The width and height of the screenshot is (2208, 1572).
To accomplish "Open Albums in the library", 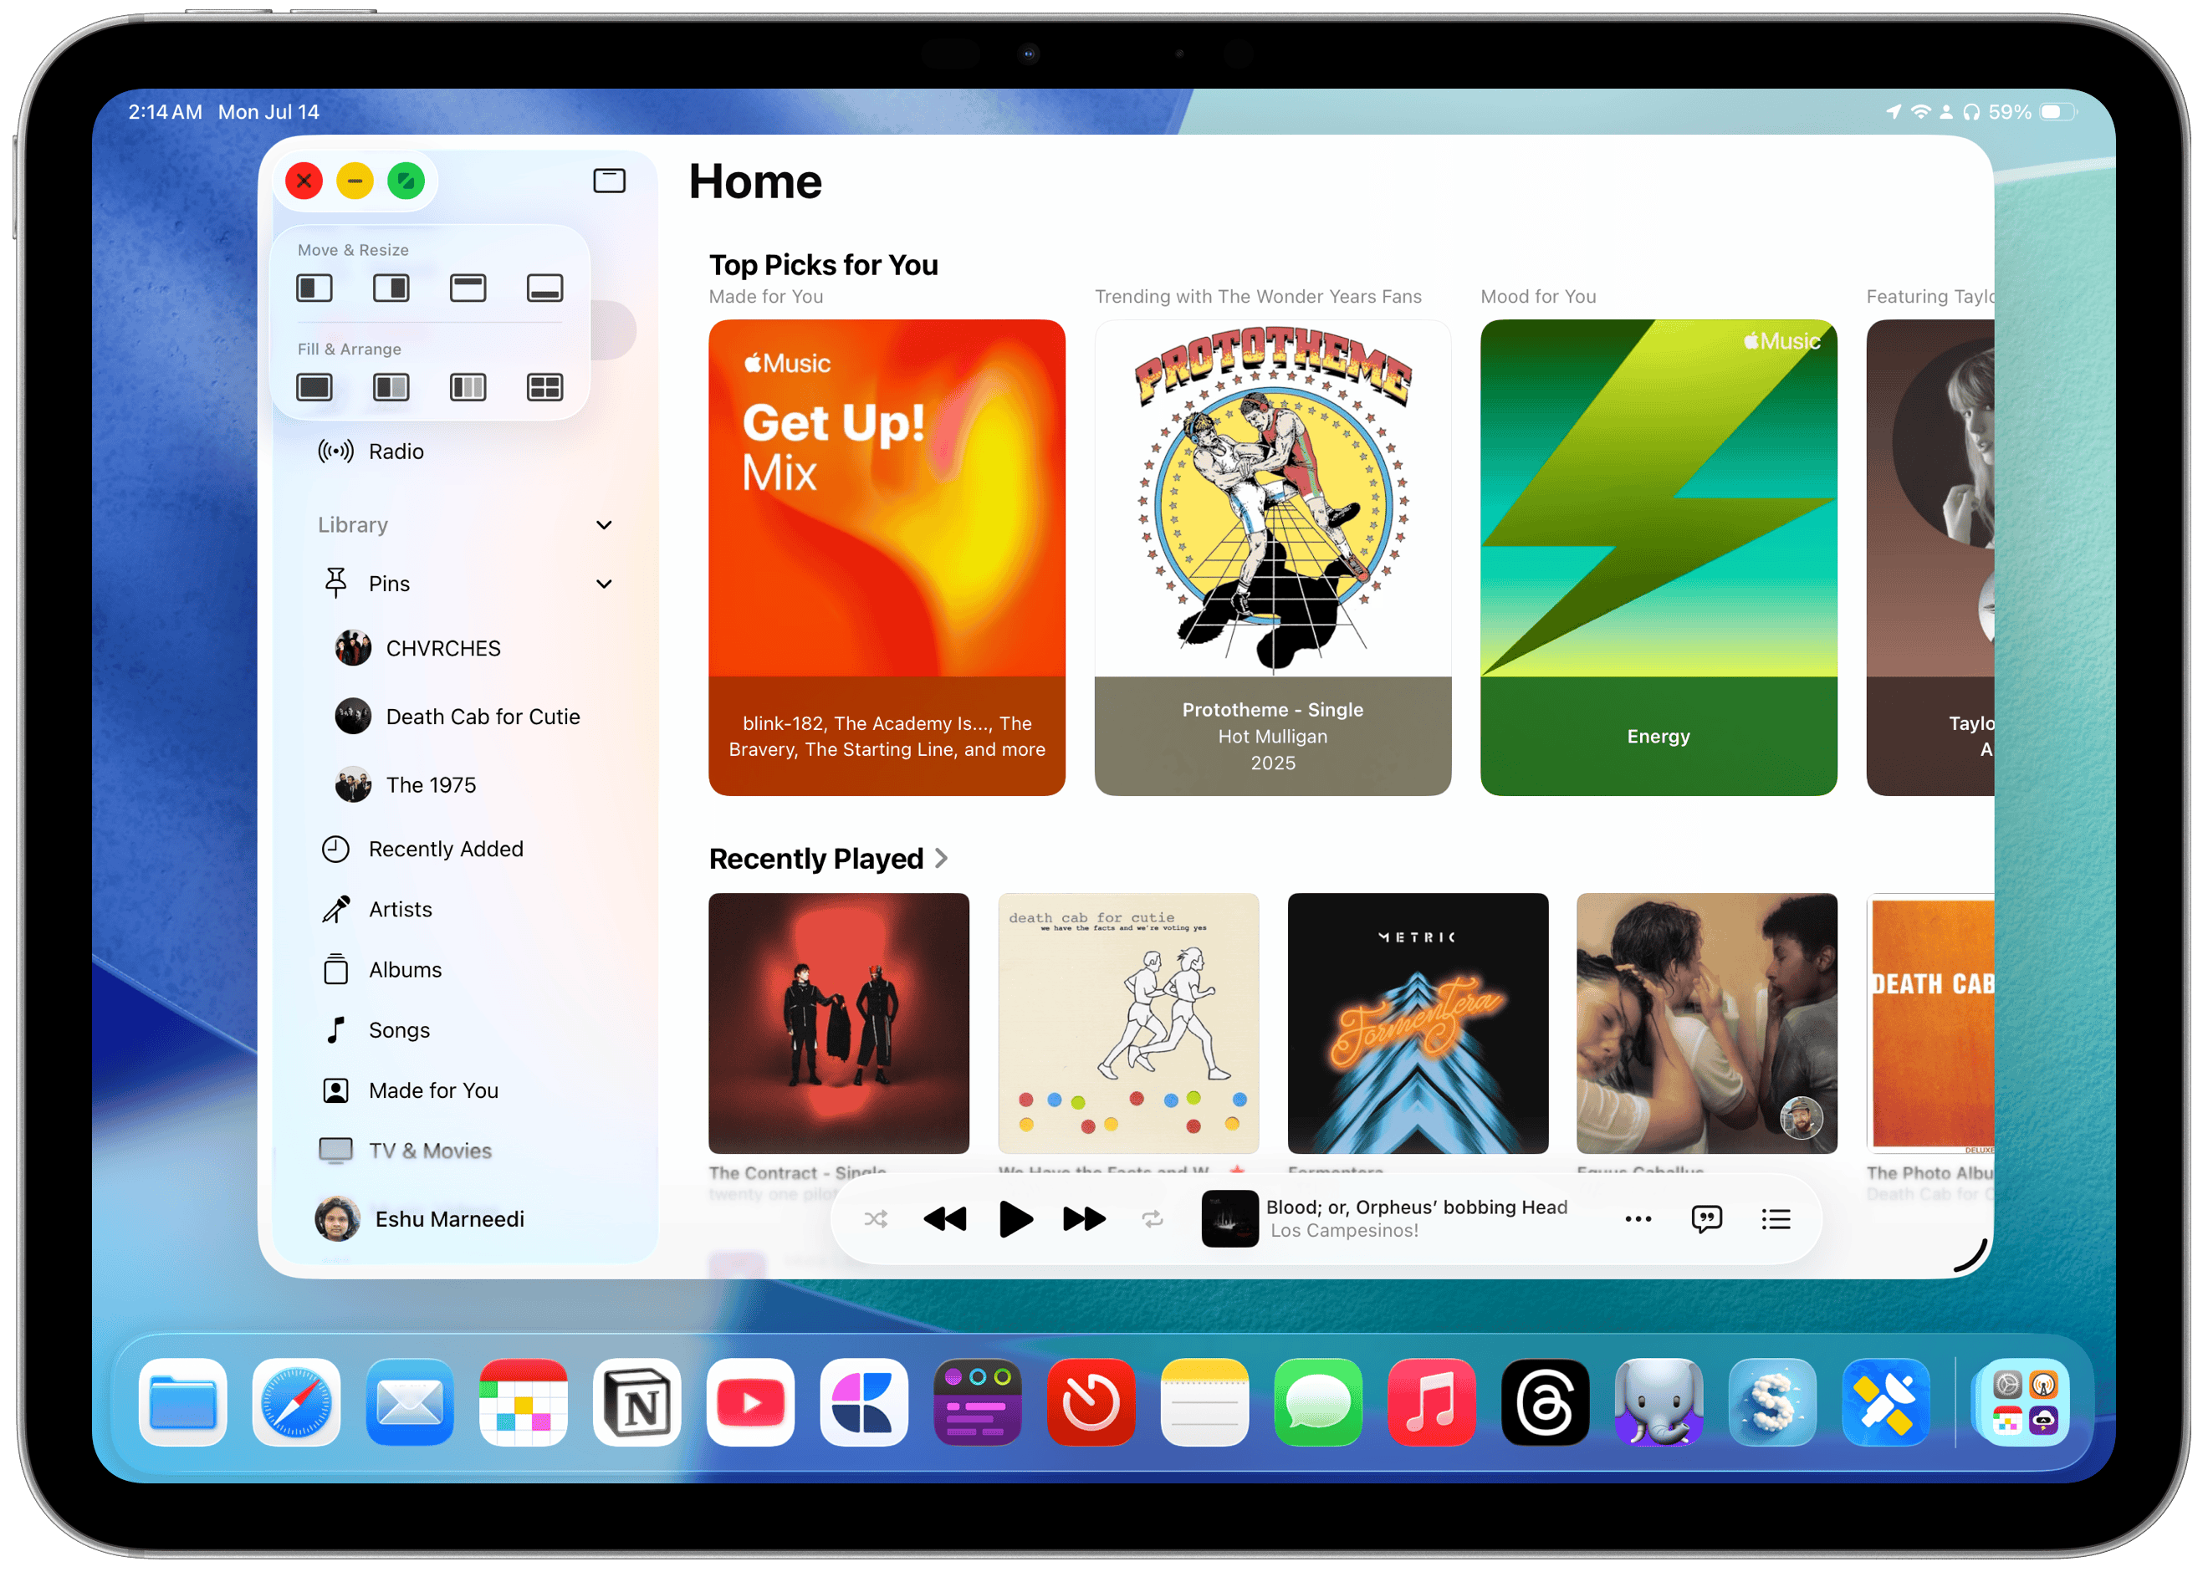I will point(465,971).
